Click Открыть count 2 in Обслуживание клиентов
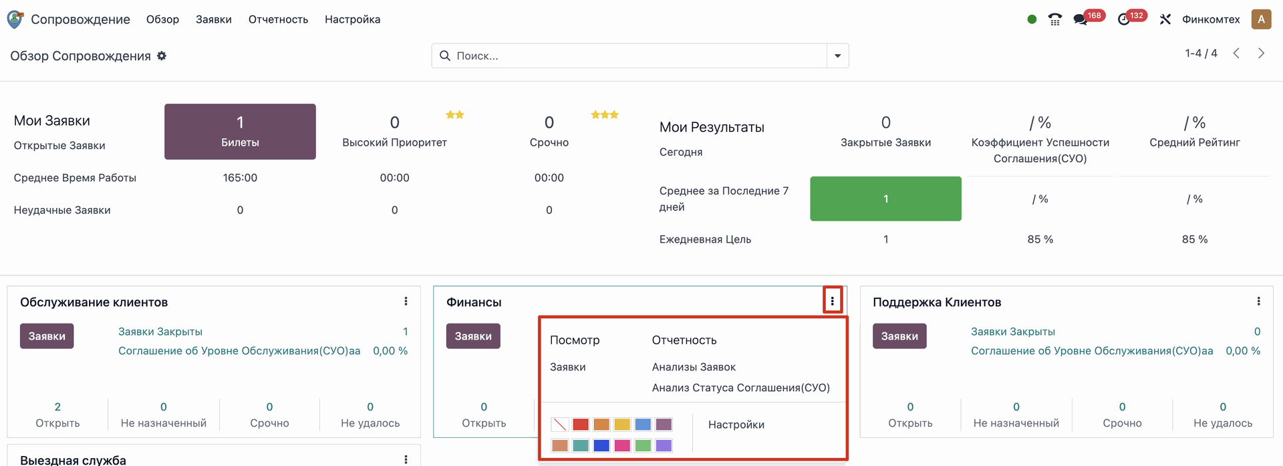 (57, 415)
